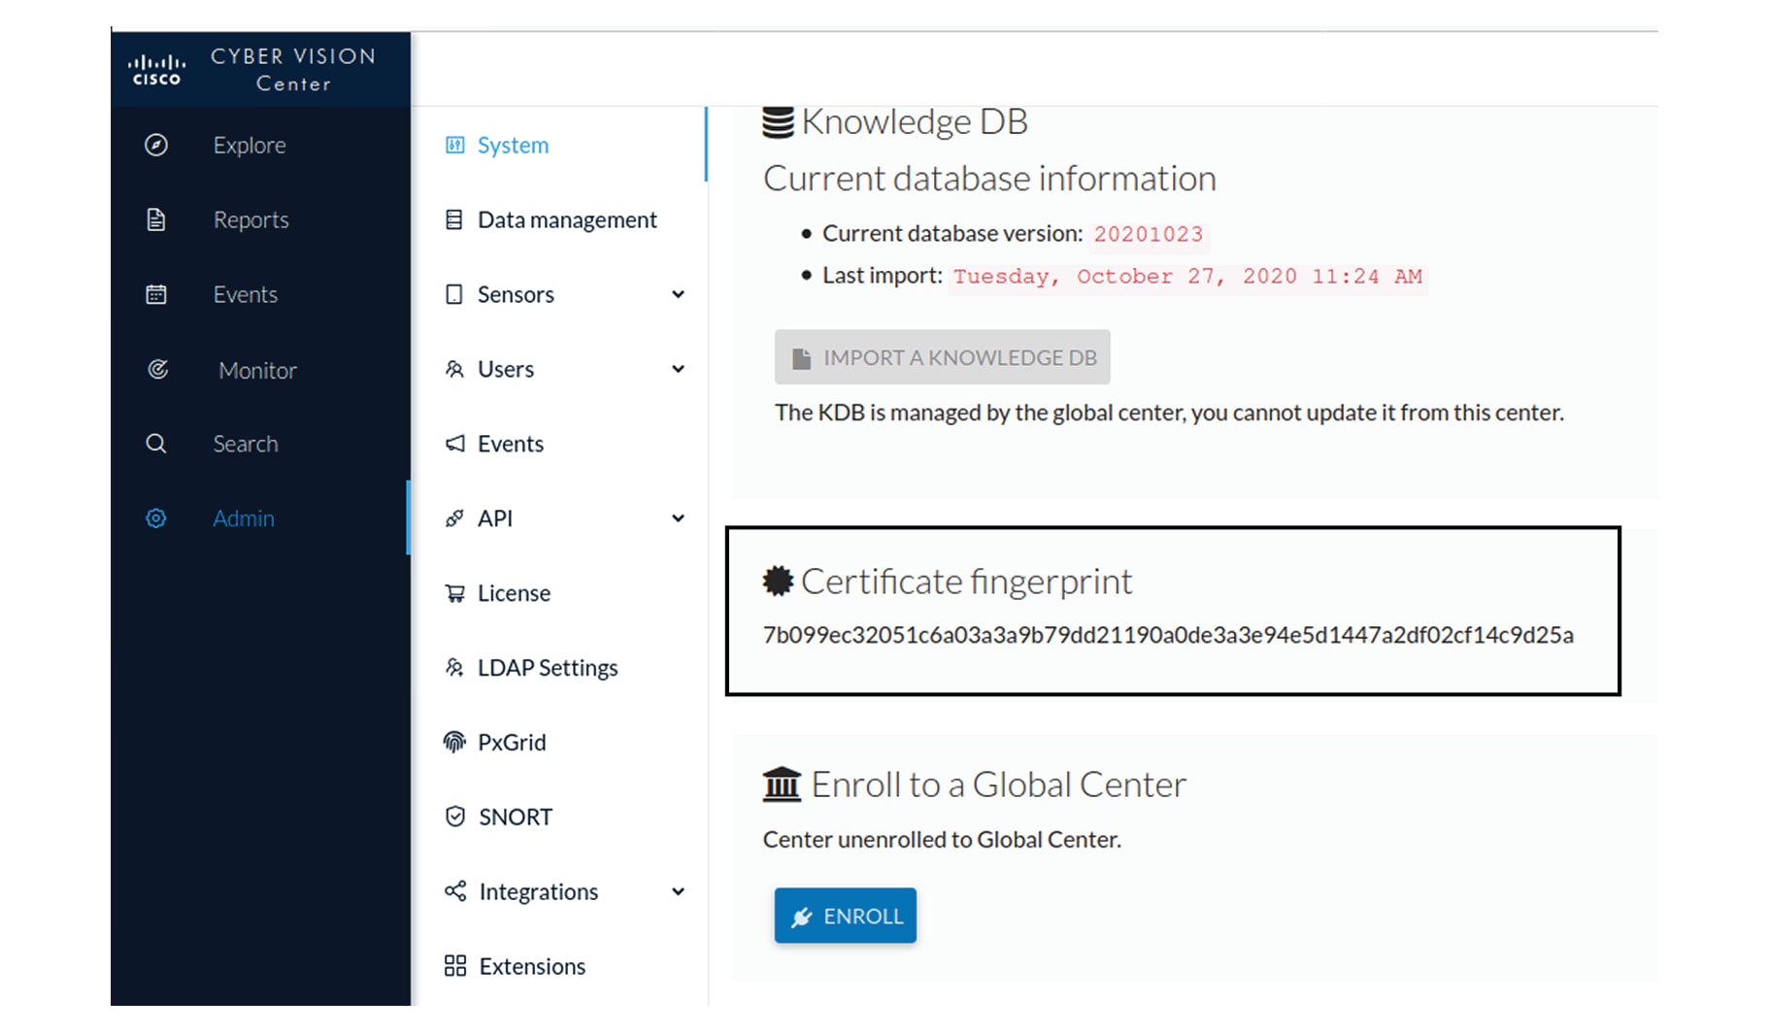Click the Sensors device icon
This screenshot has width=1770, height=1033.
pyautogui.click(x=453, y=294)
